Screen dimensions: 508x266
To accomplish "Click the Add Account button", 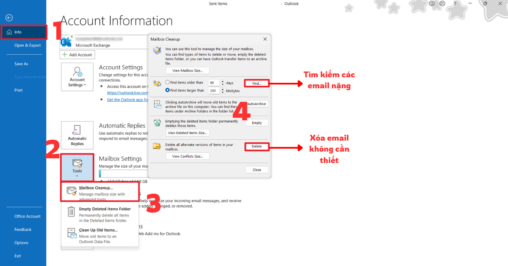I will click(77, 55).
